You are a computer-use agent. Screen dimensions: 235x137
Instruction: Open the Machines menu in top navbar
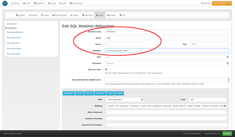(x=39, y=3)
